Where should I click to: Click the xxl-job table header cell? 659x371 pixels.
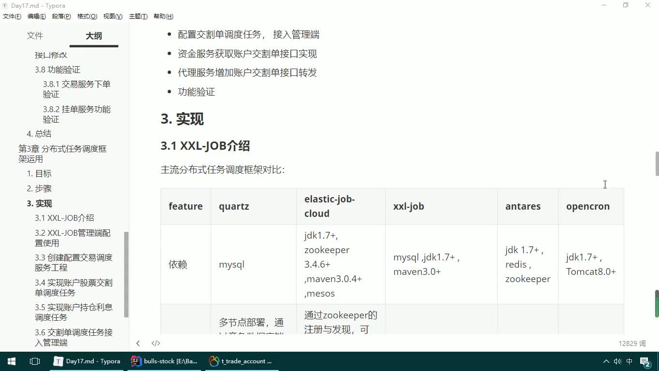[441, 206]
